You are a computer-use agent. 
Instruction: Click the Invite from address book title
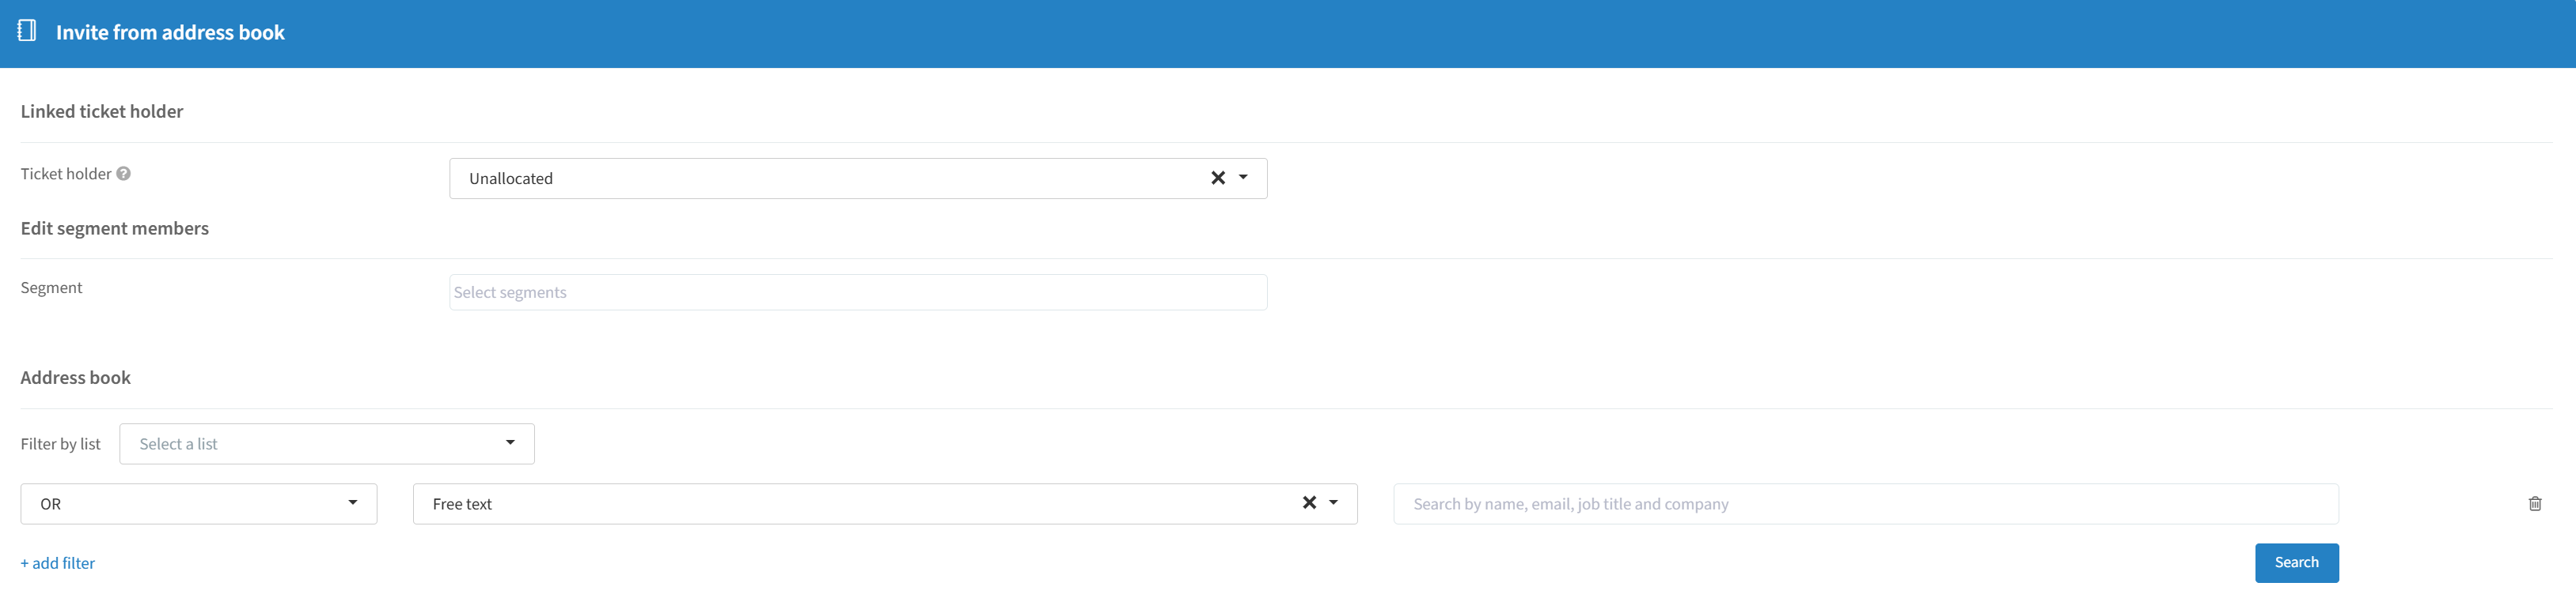click(170, 33)
